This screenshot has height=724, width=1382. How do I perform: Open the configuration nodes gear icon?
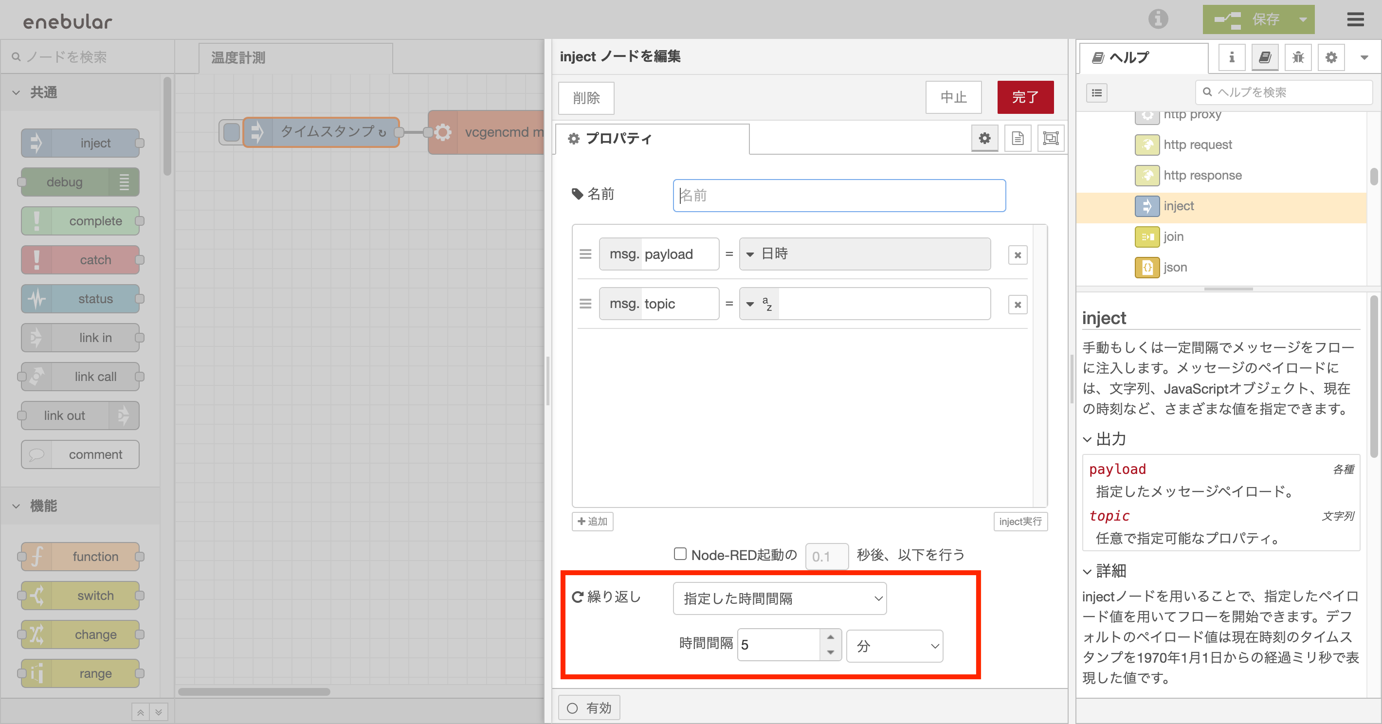click(1331, 57)
